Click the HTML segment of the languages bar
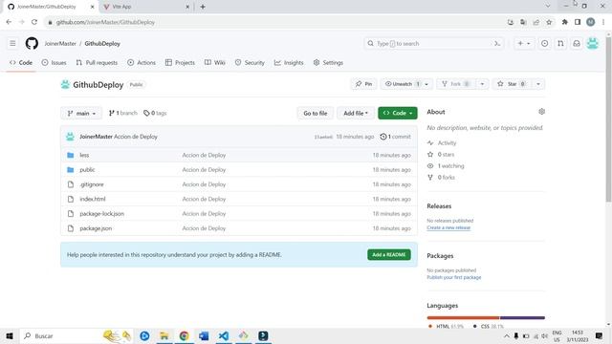This screenshot has height=344, width=612. coord(463,318)
